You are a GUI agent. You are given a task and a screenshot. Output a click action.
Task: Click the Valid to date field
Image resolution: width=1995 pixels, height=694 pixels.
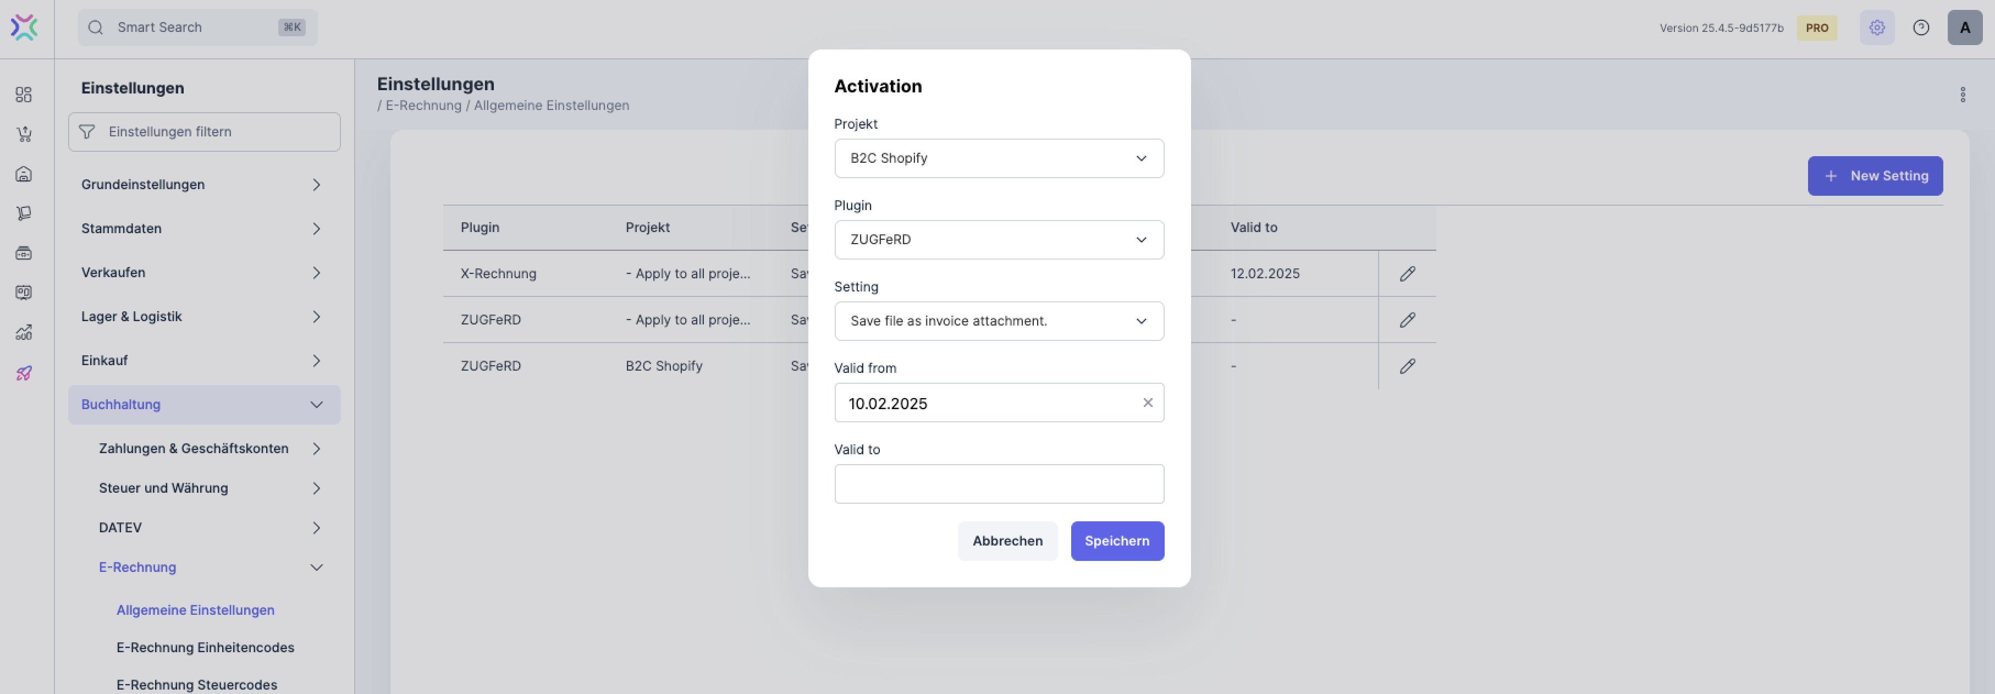[998, 484]
